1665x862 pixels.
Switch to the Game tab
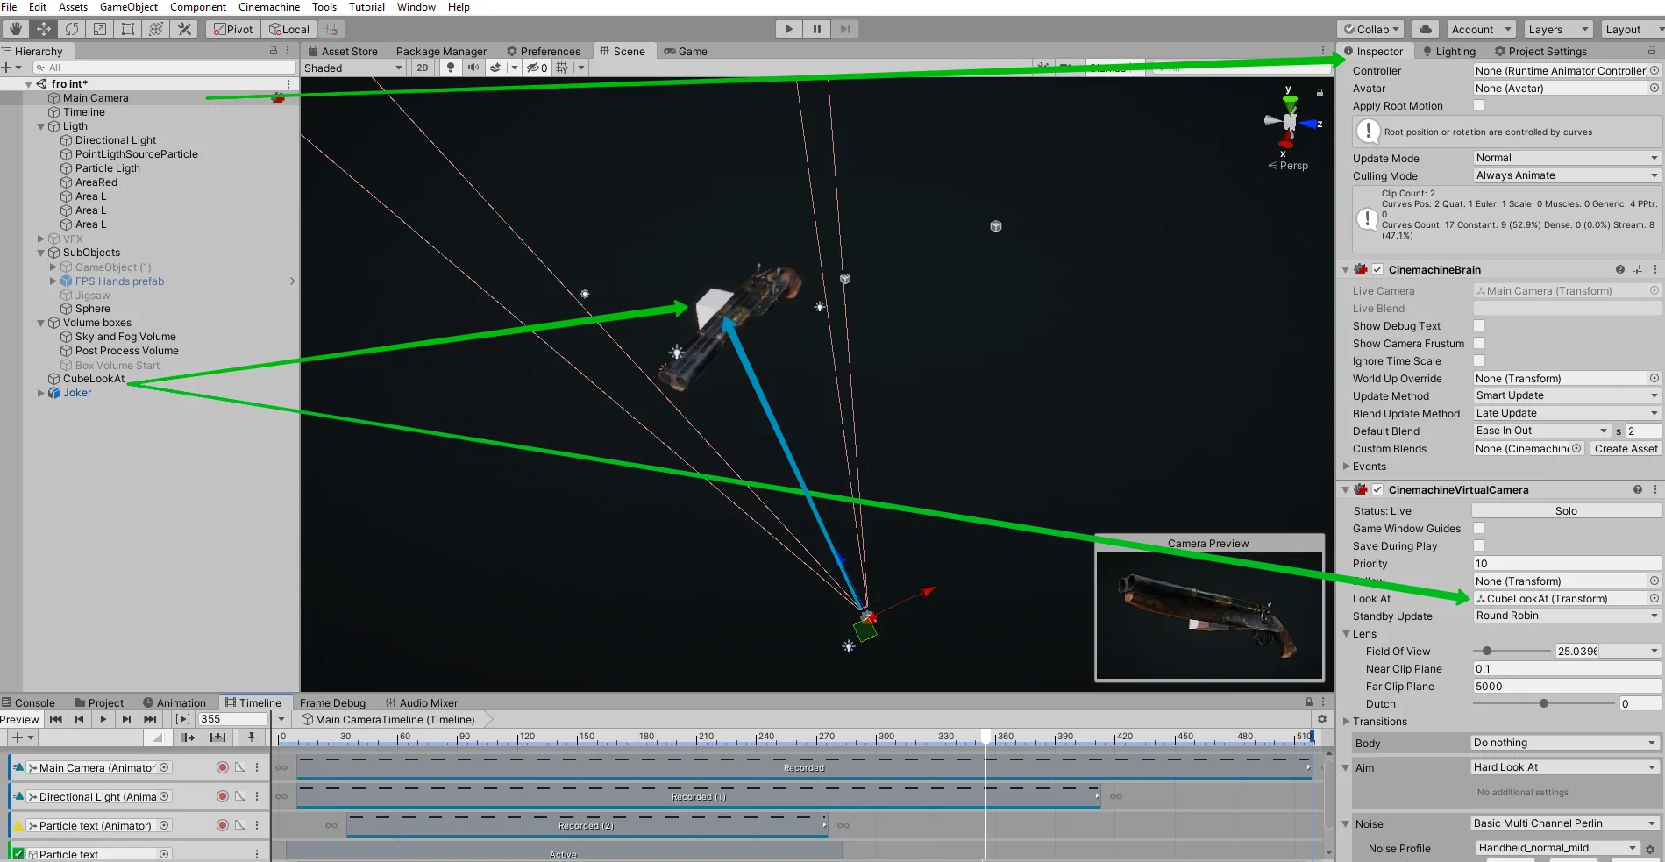(x=686, y=51)
